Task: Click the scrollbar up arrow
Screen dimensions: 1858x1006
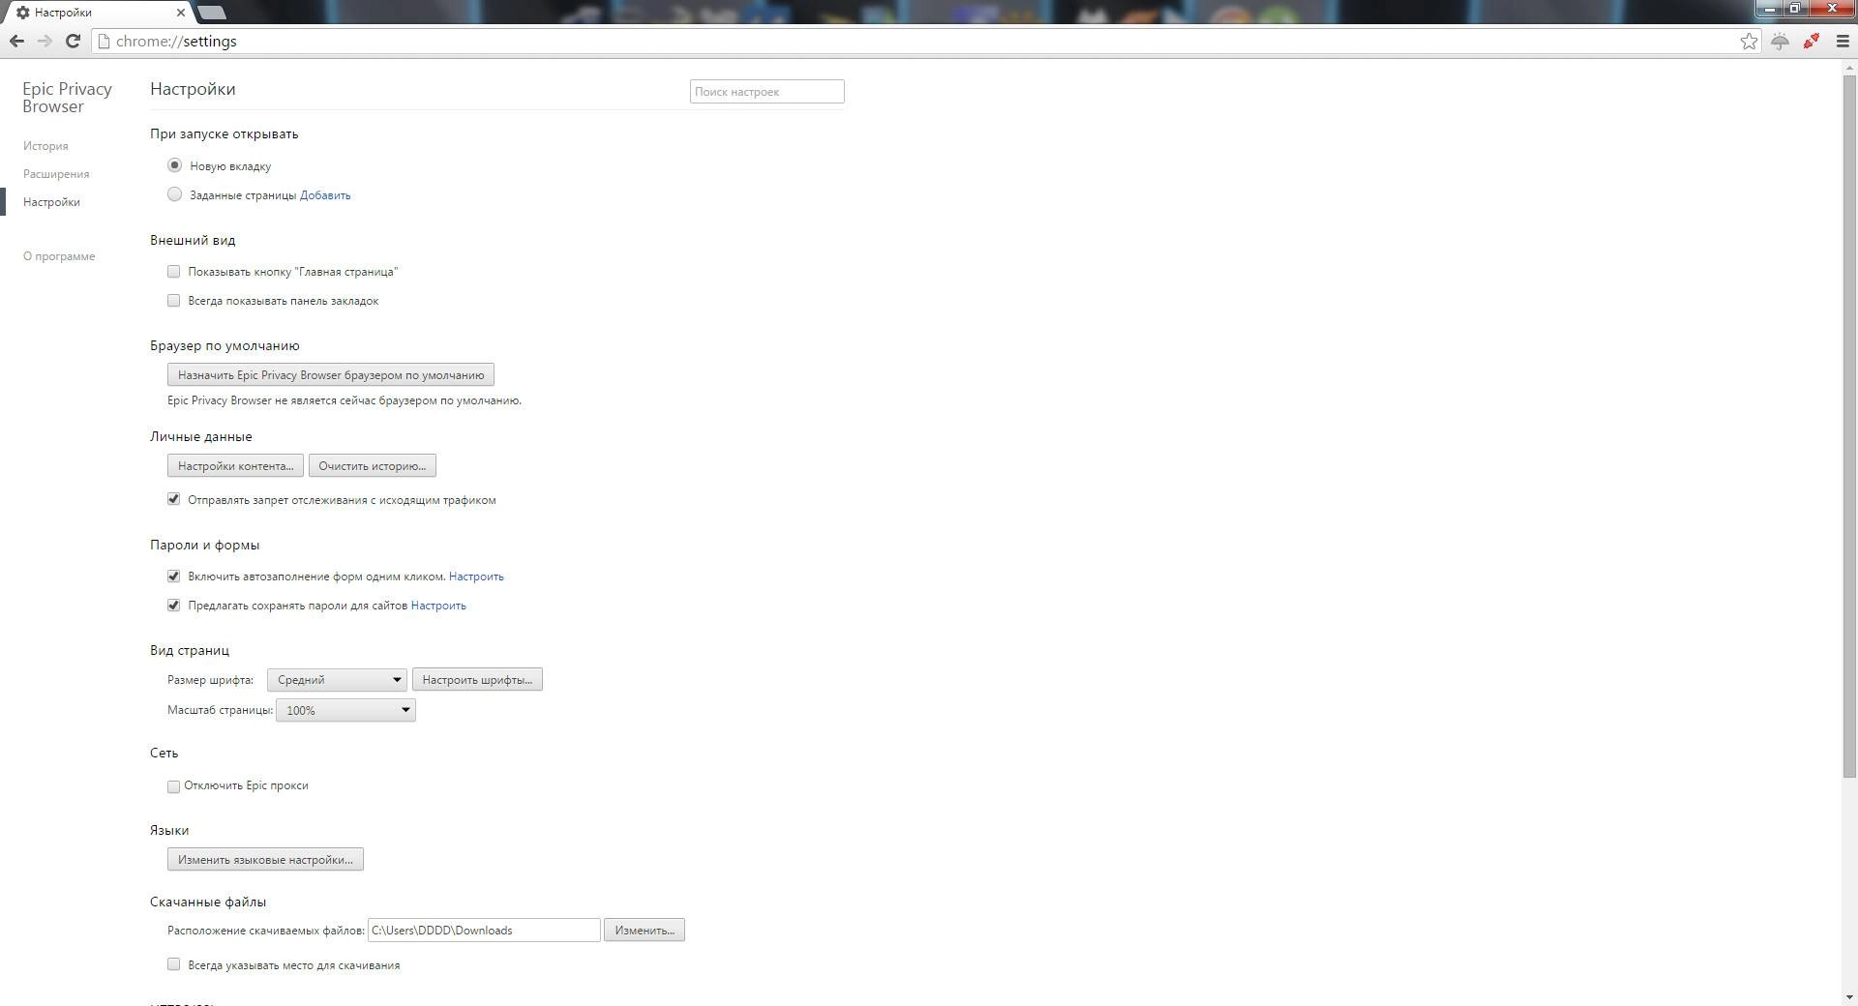Action: coord(1849,68)
